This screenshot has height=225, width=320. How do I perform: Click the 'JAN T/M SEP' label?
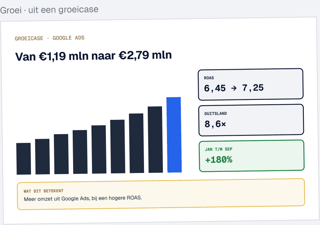[x=219, y=149]
